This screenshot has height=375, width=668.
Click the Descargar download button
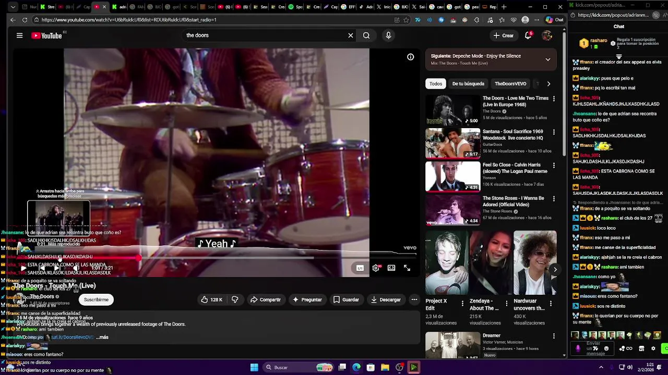[386, 299]
